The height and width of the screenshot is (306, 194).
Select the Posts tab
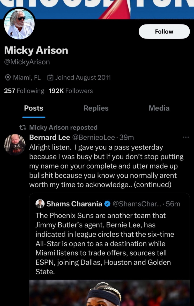(x=34, y=108)
